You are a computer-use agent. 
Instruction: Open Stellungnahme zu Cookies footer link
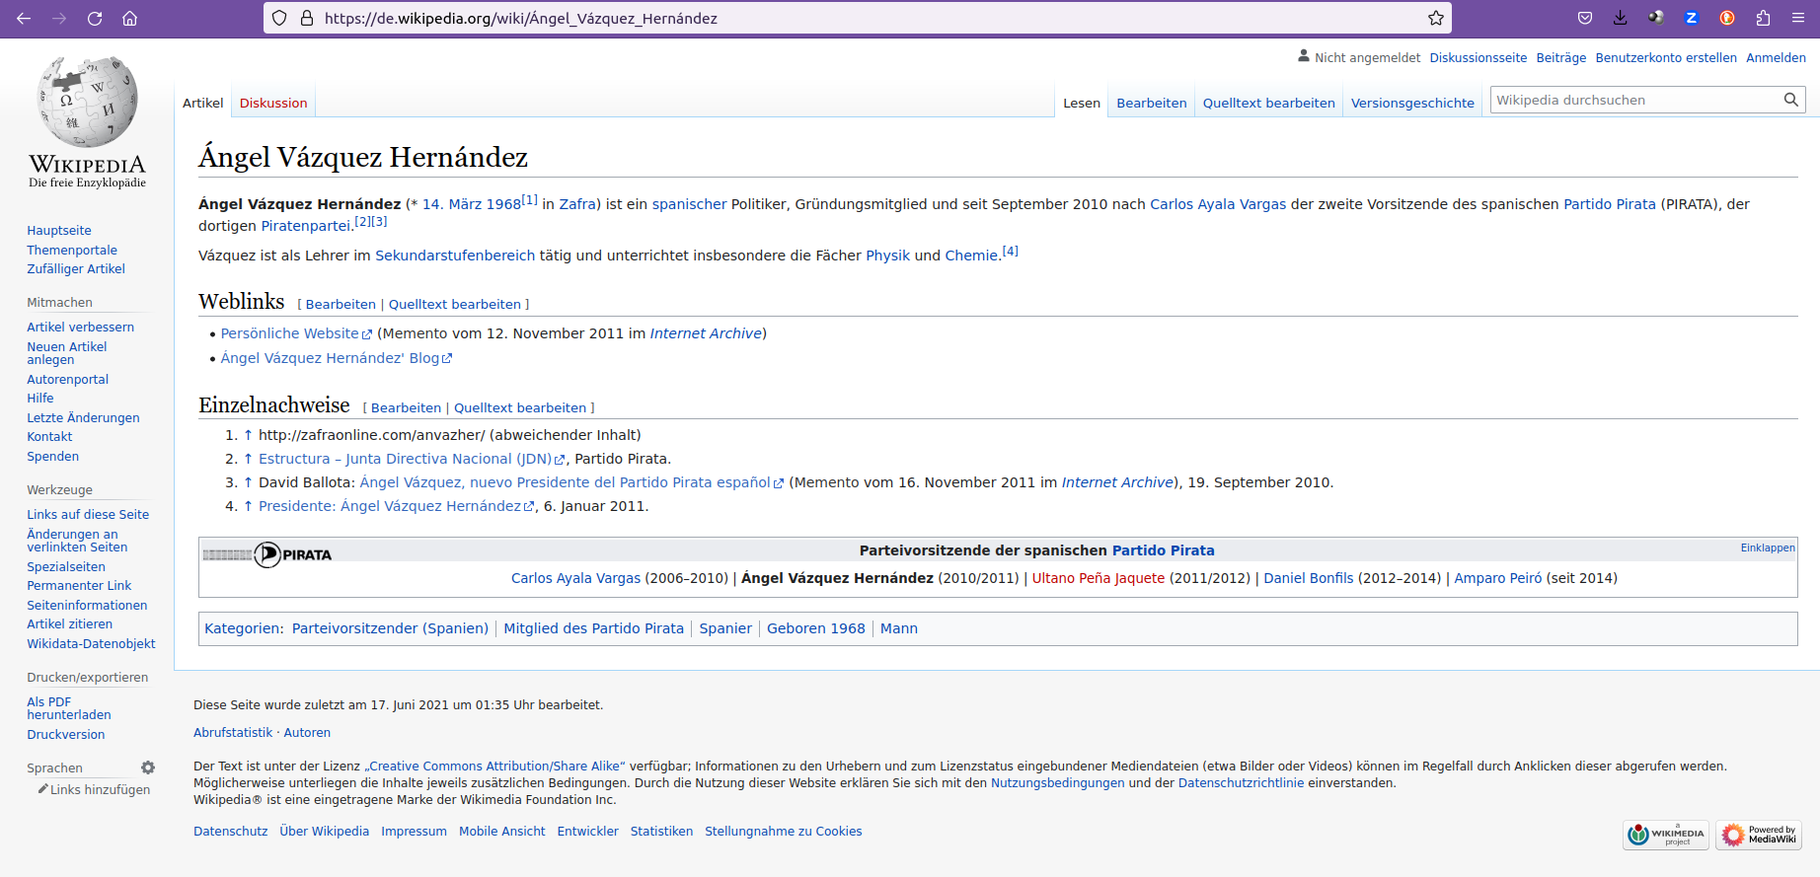click(x=783, y=832)
